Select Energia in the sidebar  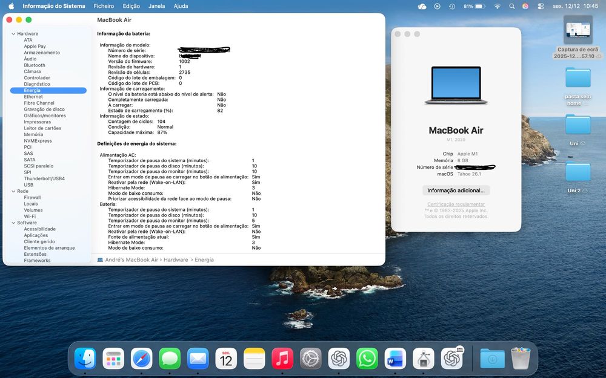coord(48,90)
